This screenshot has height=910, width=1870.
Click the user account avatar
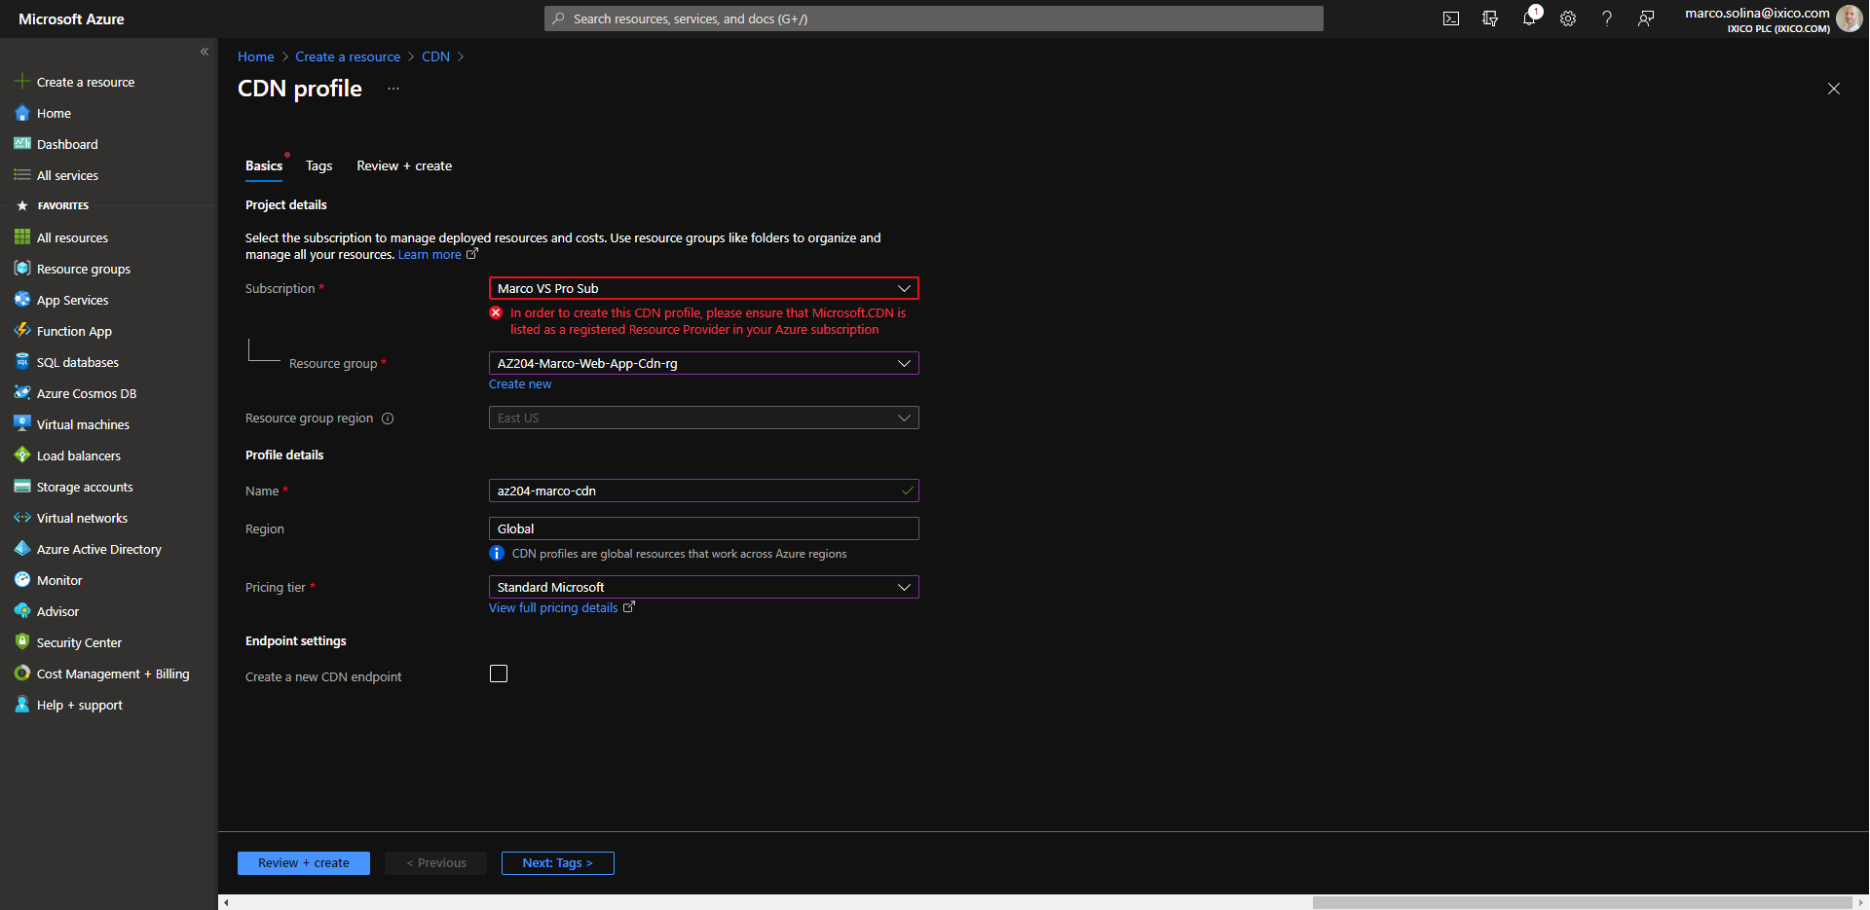(1849, 18)
